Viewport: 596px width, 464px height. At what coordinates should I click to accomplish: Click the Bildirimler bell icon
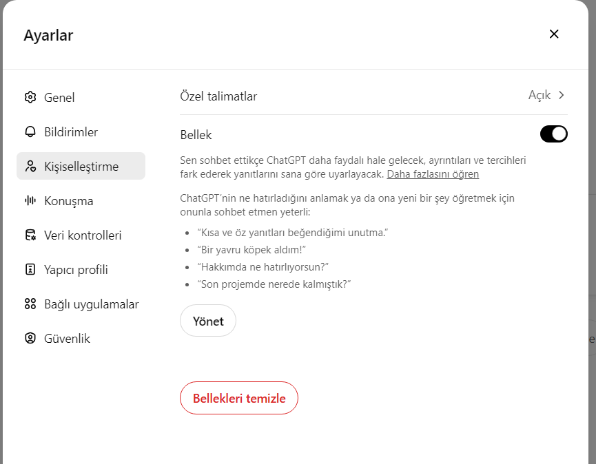(x=30, y=131)
